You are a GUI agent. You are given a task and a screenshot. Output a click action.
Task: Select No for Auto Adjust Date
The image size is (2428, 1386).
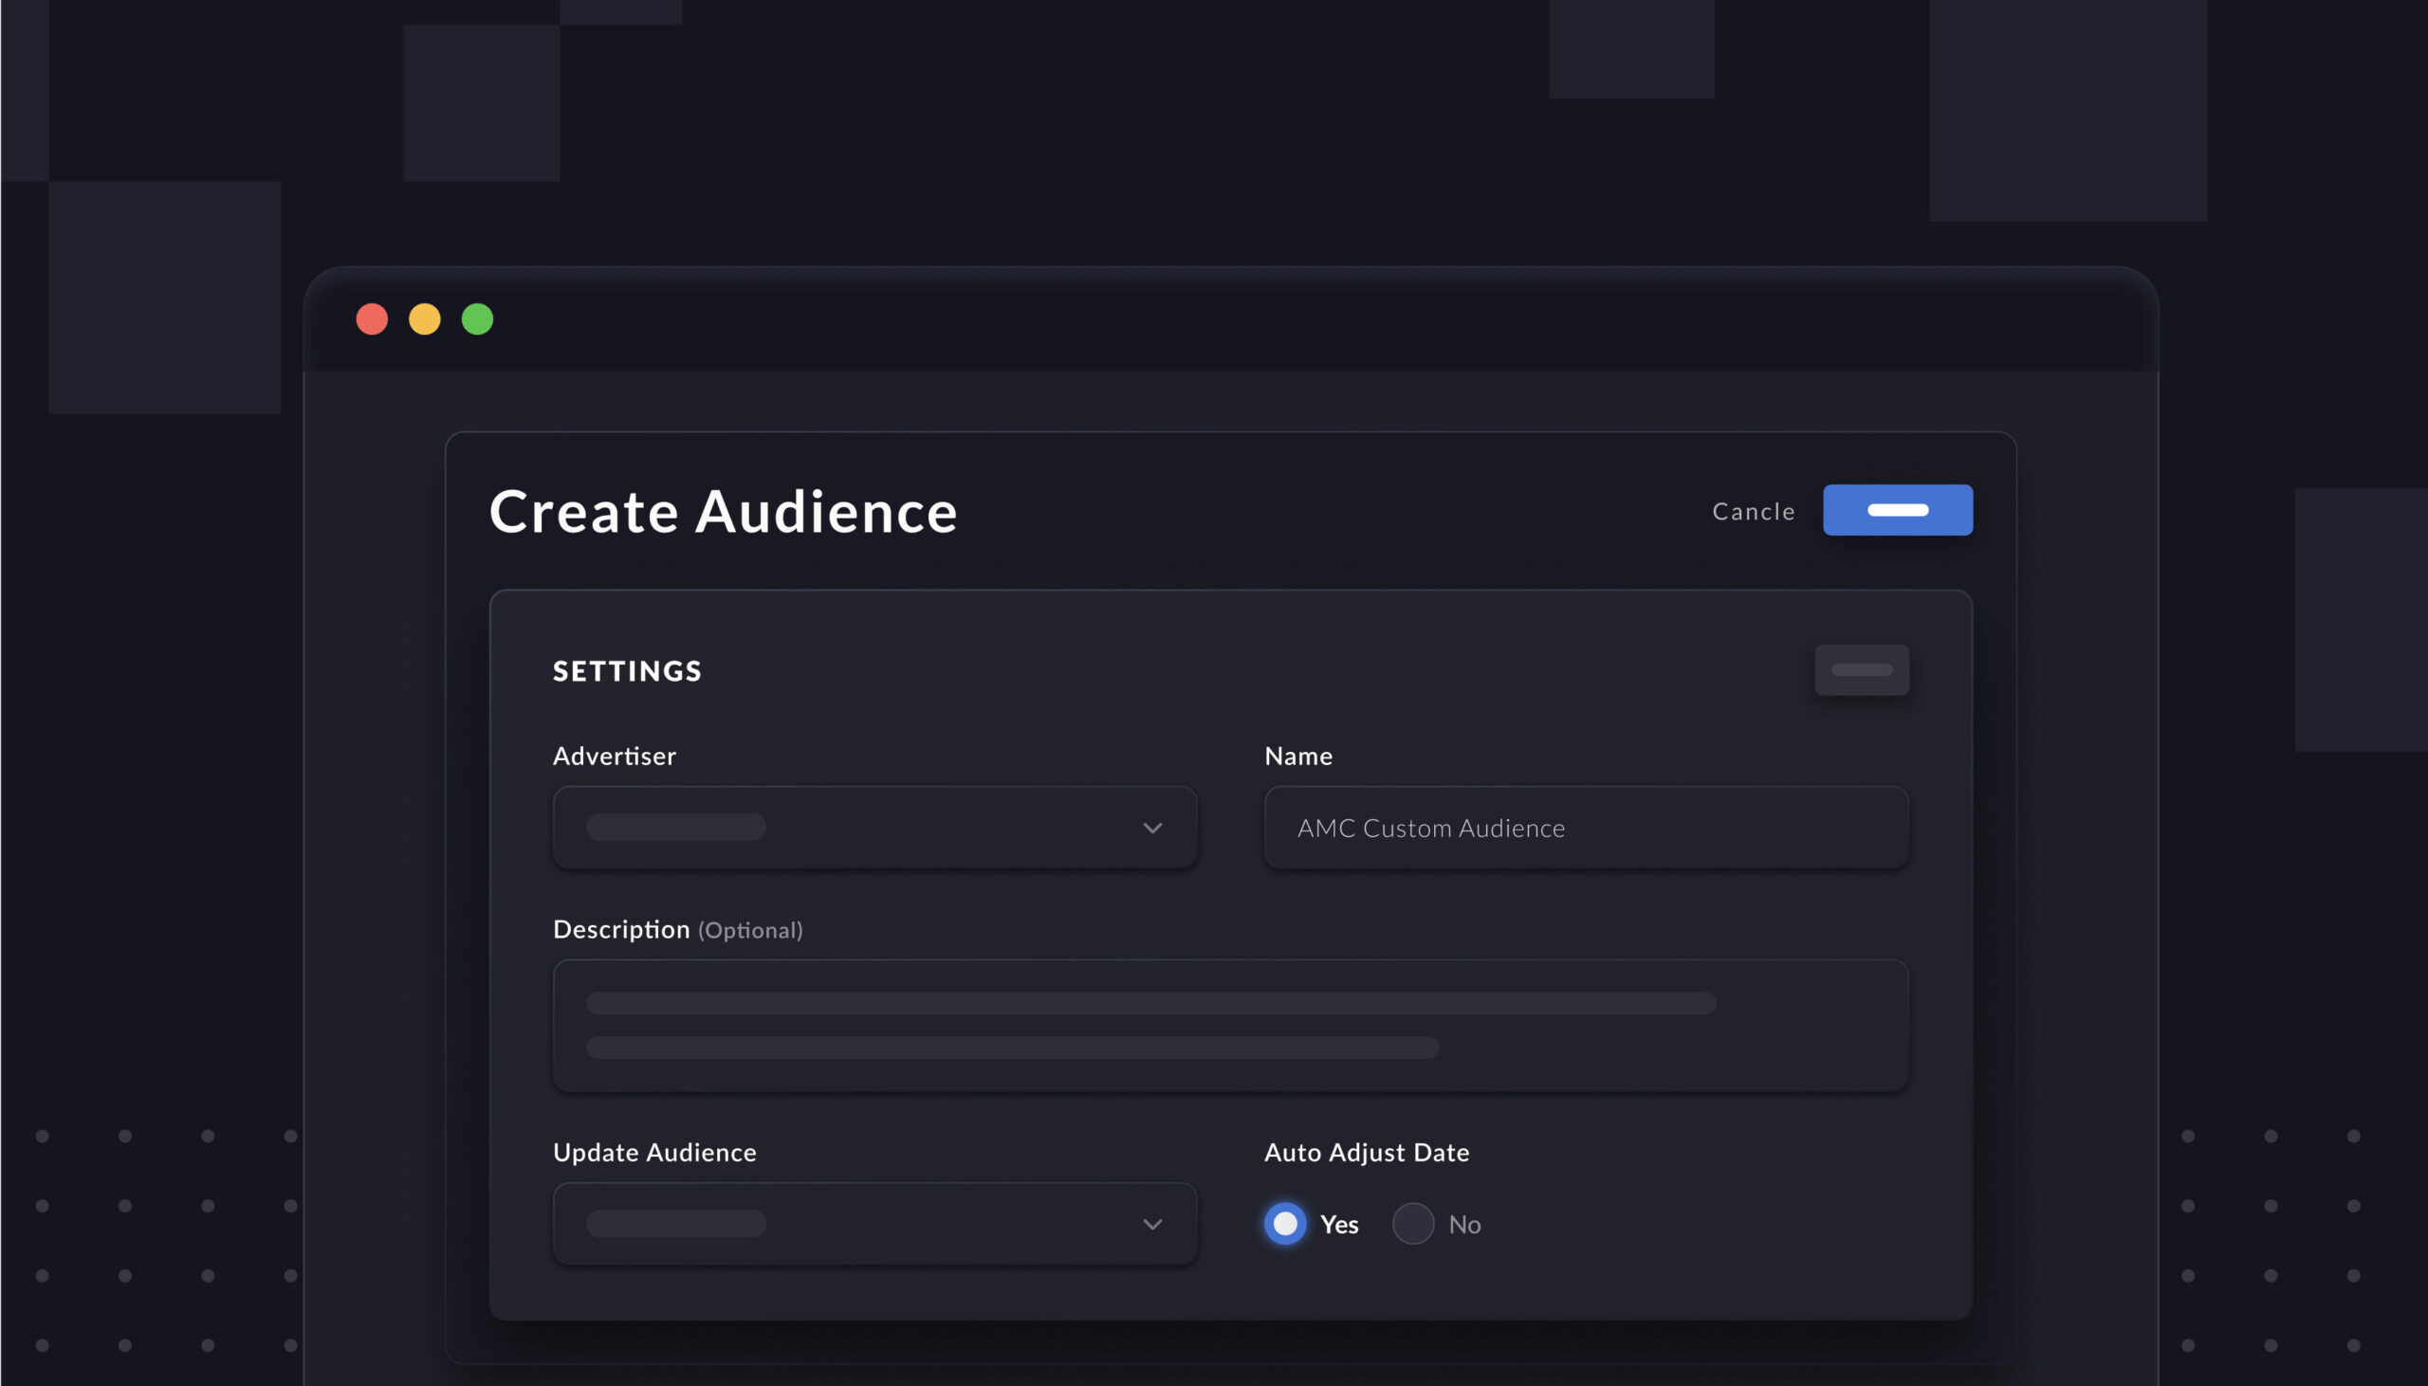tap(1412, 1223)
